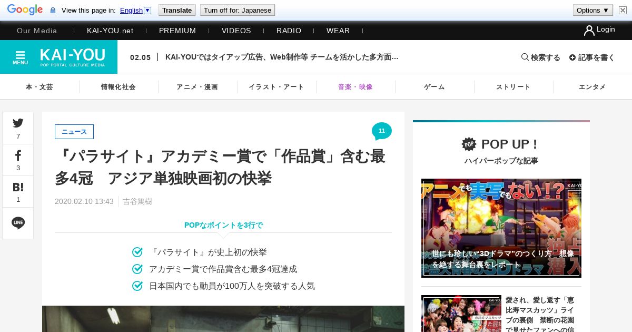Image resolution: width=632 pixels, height=332 pixels.
Task: Open the 02.05 KAI-YOU announcement link
Action: tap(264, 57)
